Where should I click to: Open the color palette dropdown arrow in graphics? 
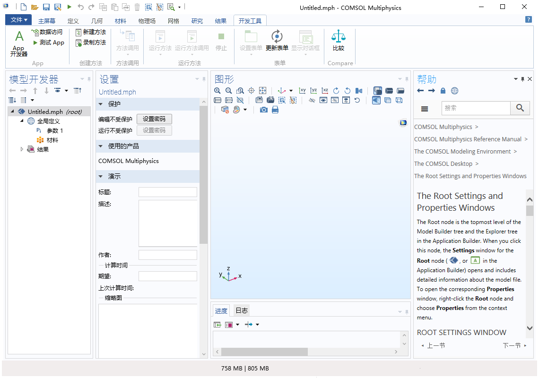pyautogui.click(x=245, y=110)
